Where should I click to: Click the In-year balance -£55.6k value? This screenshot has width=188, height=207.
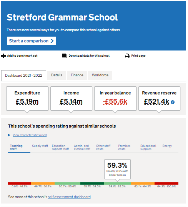[115, 101]
